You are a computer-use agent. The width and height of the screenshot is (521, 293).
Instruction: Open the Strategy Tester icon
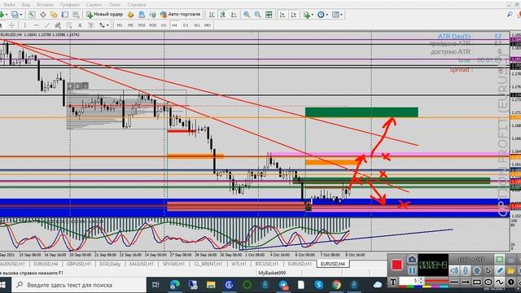click(x=76, y=15)
